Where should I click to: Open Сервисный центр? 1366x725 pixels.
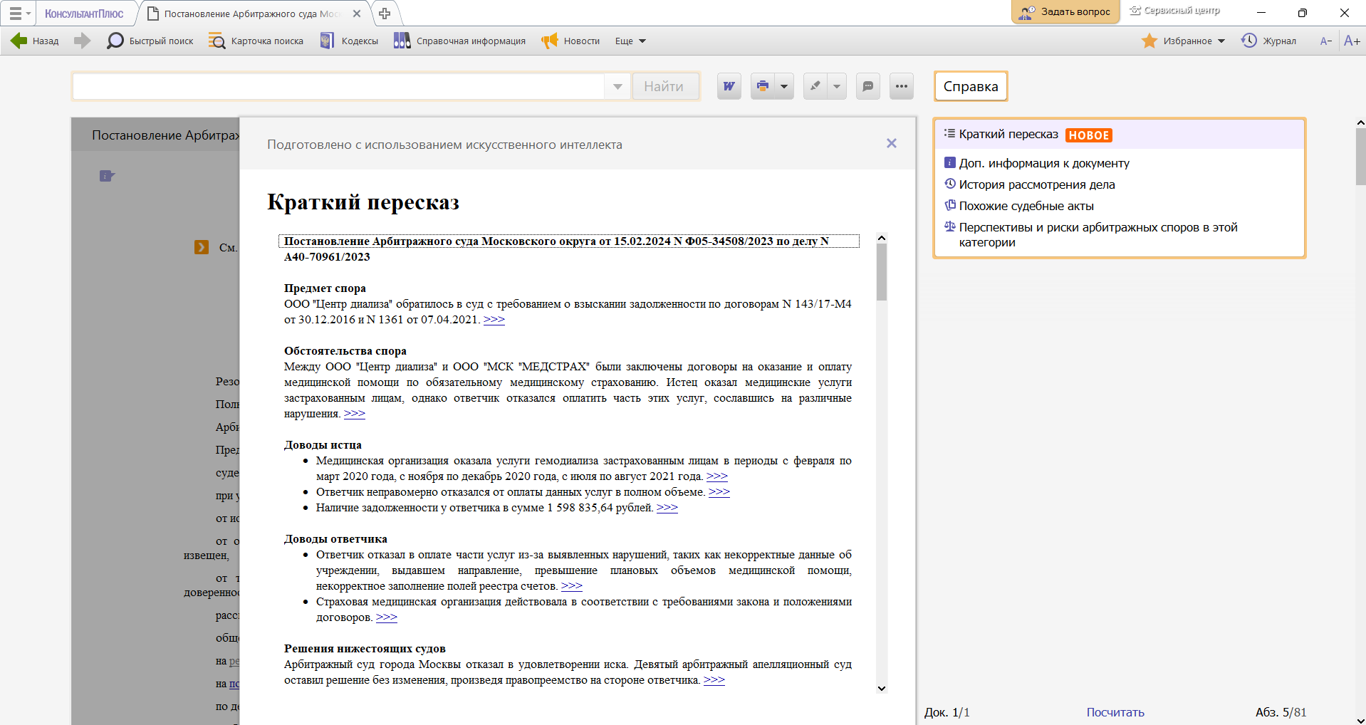click(x=1174, y=11)
